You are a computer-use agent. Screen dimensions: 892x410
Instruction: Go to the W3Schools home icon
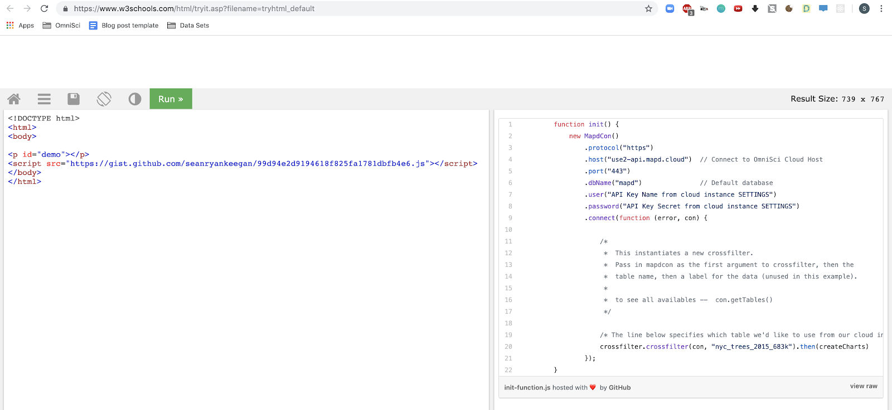14,99
